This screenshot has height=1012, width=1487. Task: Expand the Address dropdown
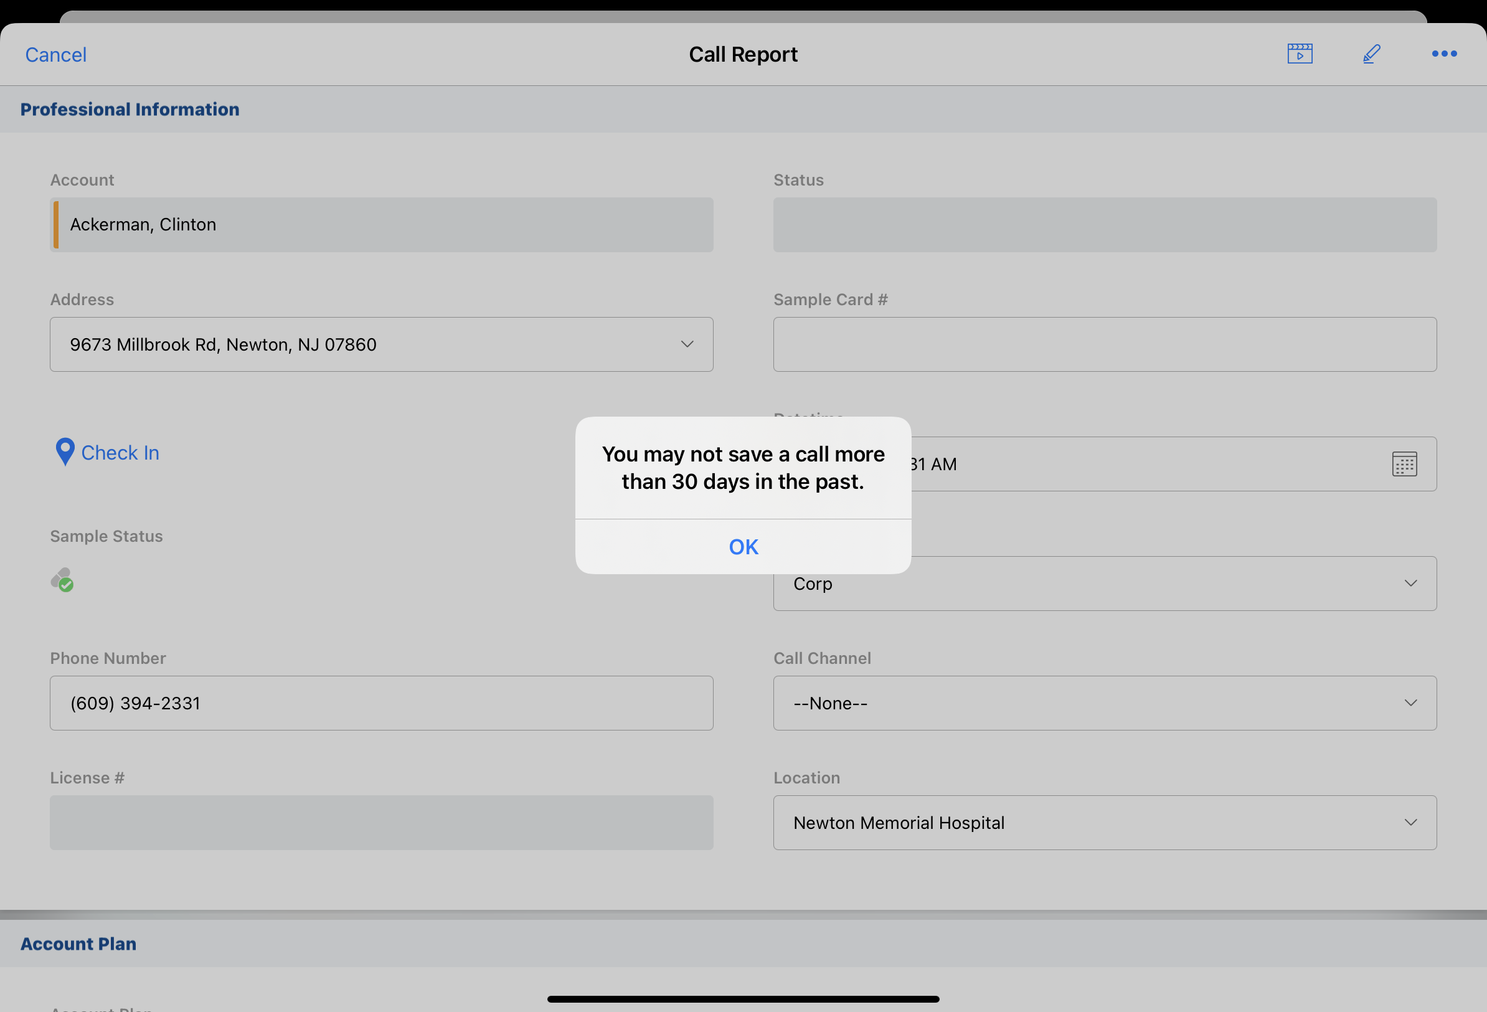point(687,344)
